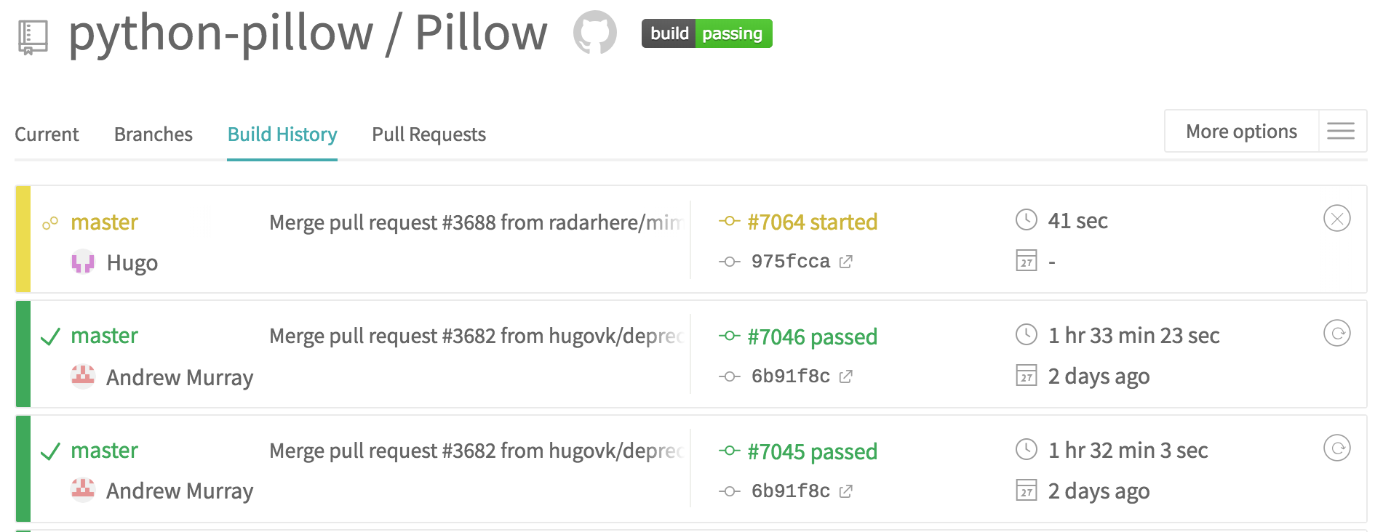Click the branch icon beside master on build #7064
Image resolution: width=1375 pixels, height=532 pixels.
[x=49, y=222]
